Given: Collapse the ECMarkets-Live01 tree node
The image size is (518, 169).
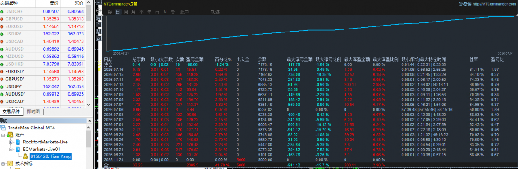Looking at the screenshot, I should pyautogui.click(x=10, y=149).
